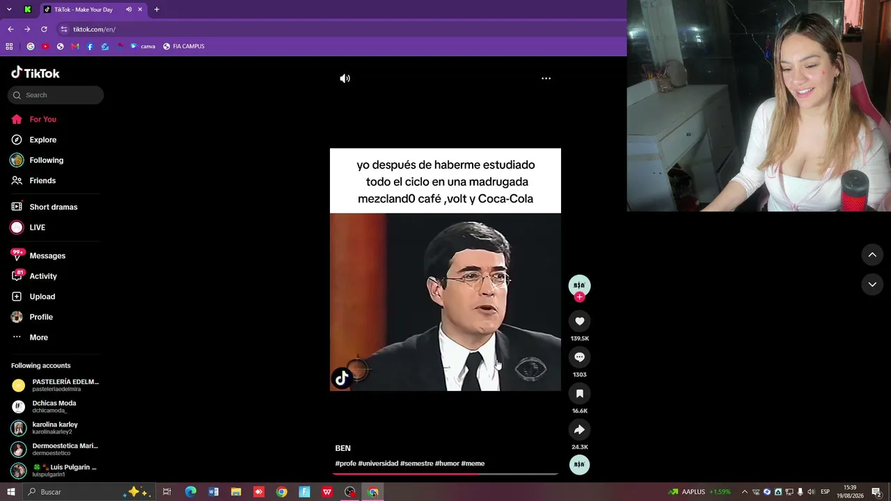Open BEN creator username link

342,448
